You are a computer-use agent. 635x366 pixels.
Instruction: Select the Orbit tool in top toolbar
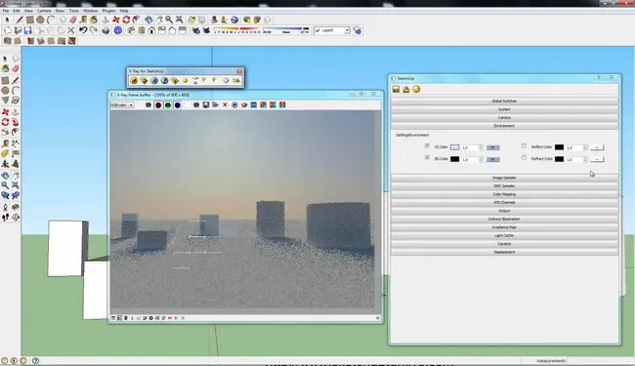[148, 20]
